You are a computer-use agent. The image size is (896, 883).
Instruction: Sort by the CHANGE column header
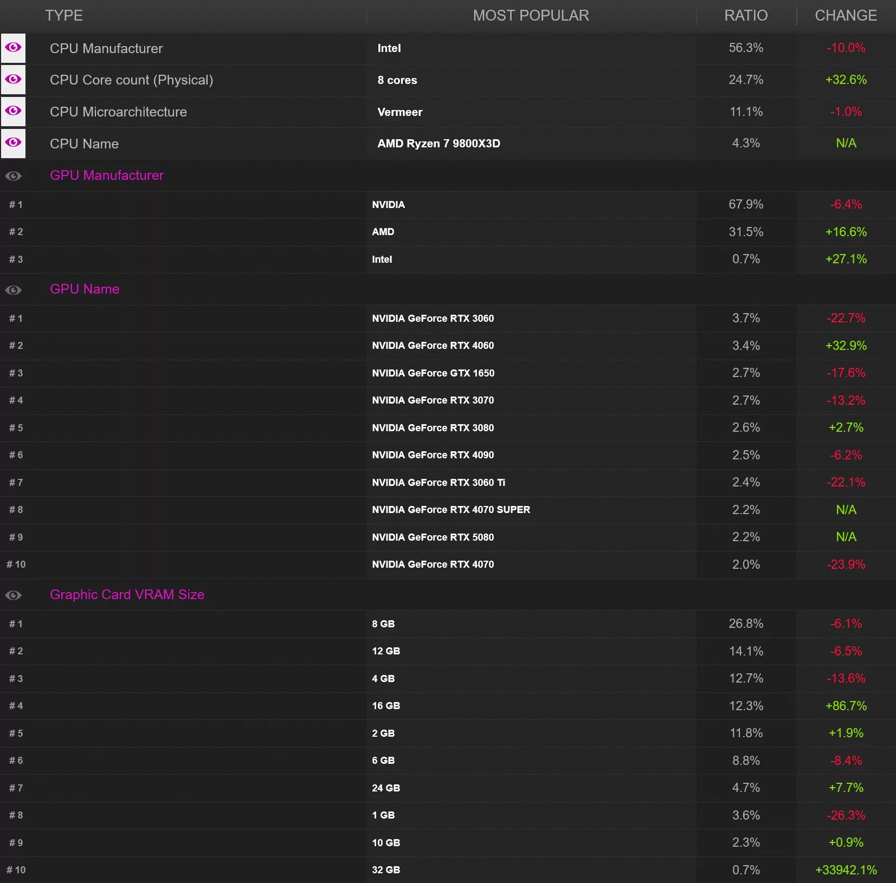846,16
